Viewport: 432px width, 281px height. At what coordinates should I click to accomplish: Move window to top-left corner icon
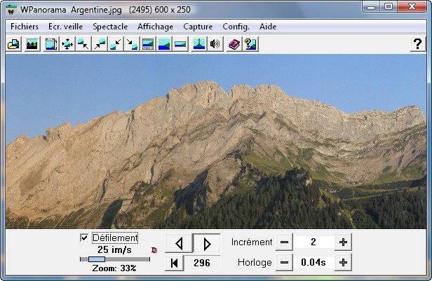(x=83, y=44)
